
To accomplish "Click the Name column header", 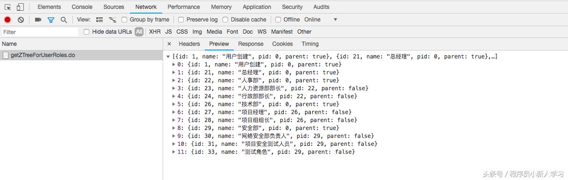I will click(x=81, y=44).
